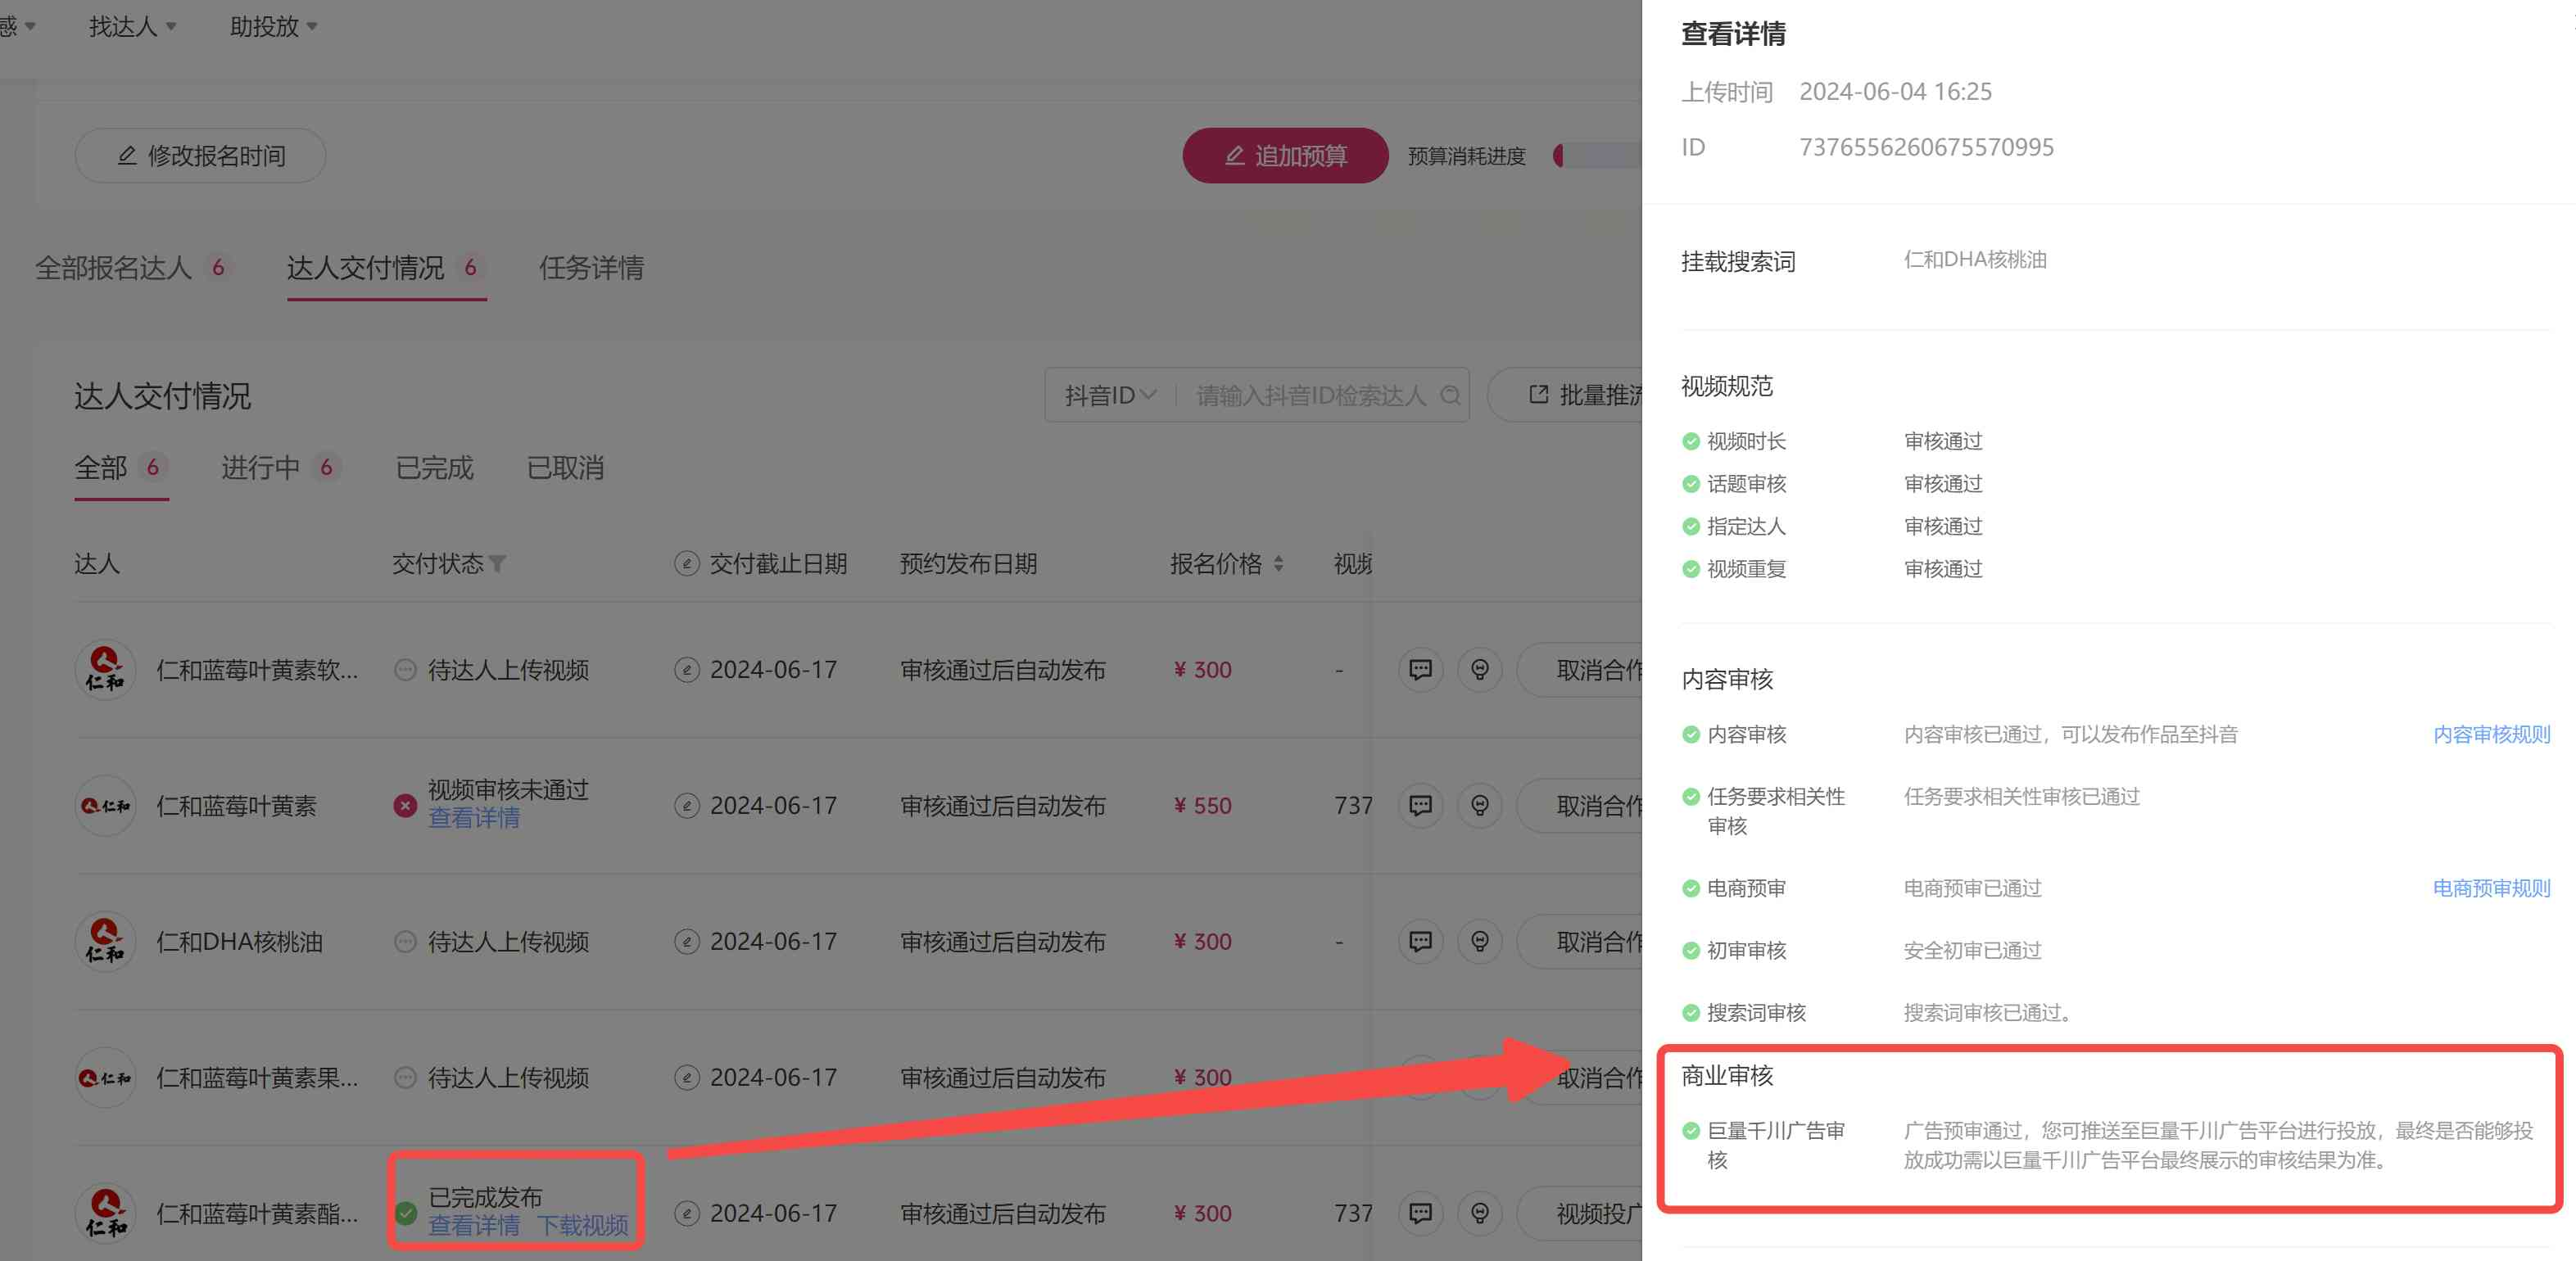
Task: Select the 已取消 filter tab
Action: tap(565, 468)
